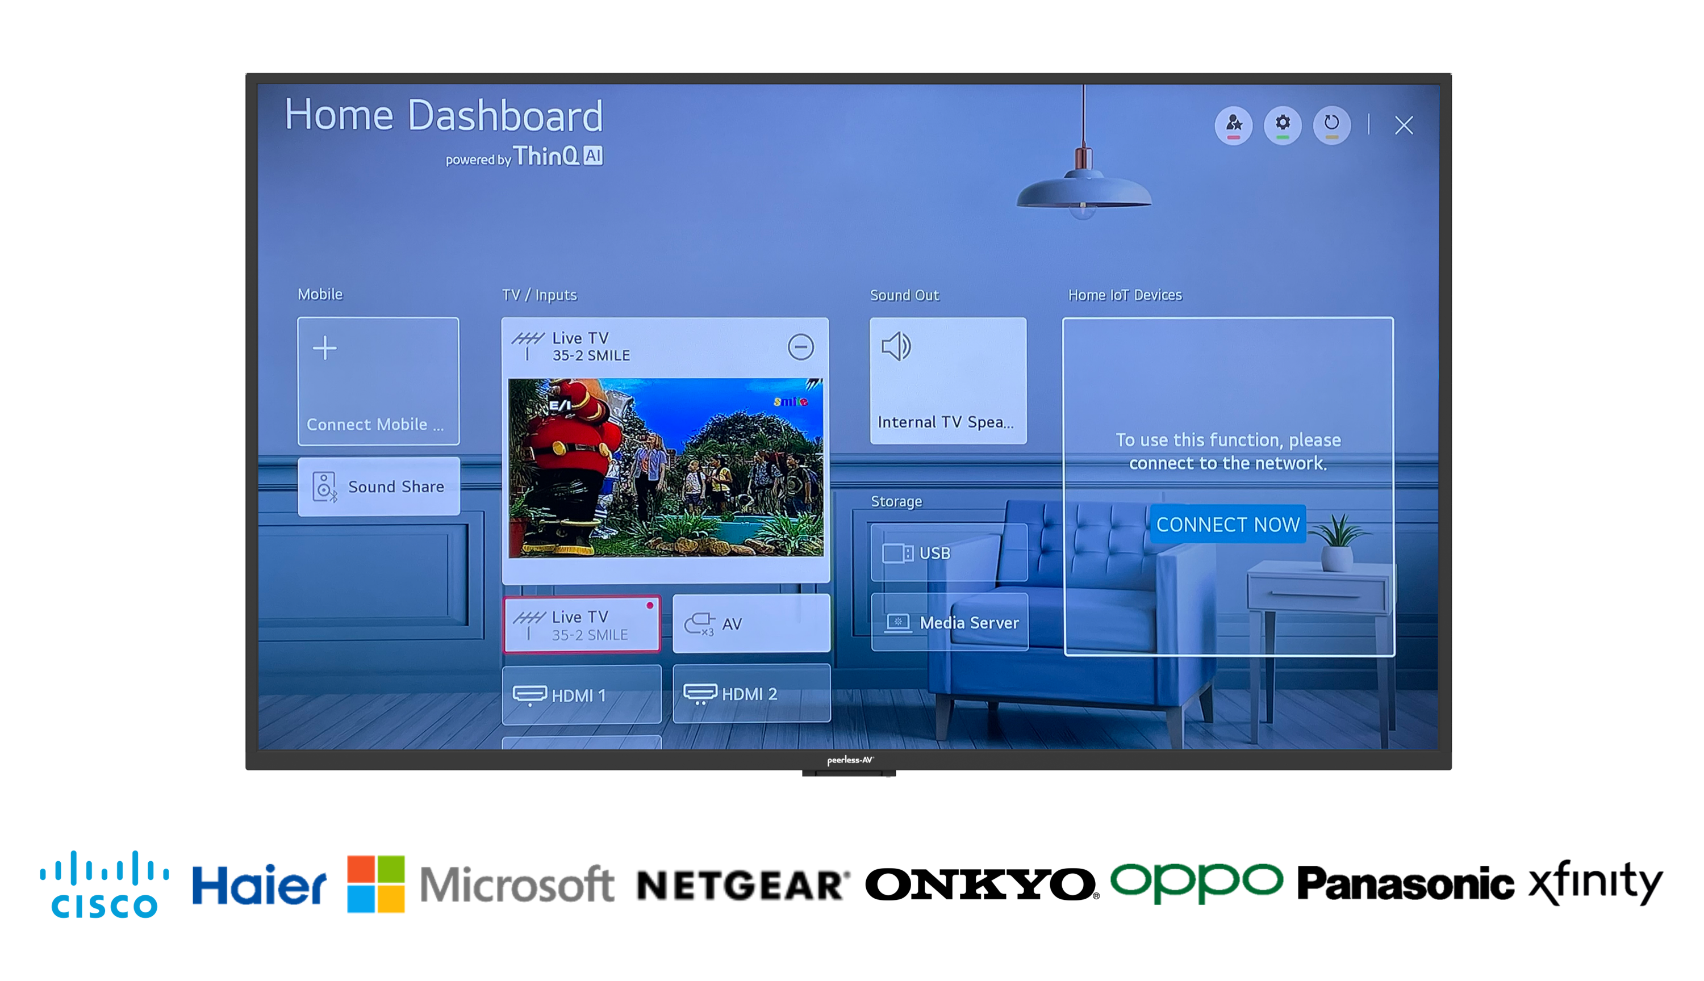Viewport: 1704px width, 981px height.
Task: Click the OPPO logo
Action: (1196, 883)
